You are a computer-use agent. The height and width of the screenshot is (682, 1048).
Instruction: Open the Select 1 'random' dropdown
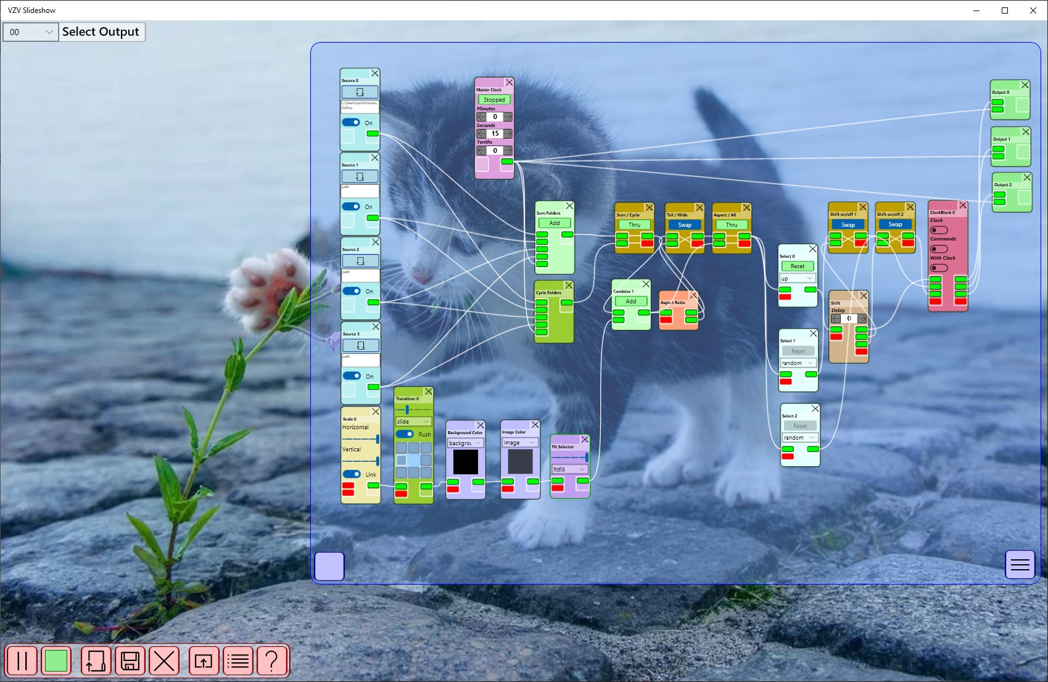pos(798,363)
